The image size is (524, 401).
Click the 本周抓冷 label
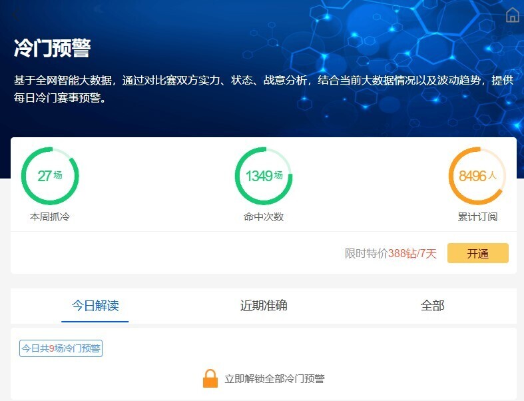tap(50, 216)
